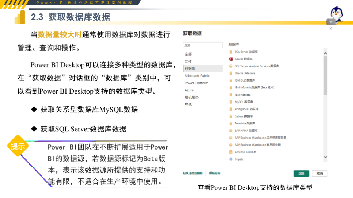Select Teradata 数据库 entry text
This screenshot has width=353, height=198.
tap(245, 123)
